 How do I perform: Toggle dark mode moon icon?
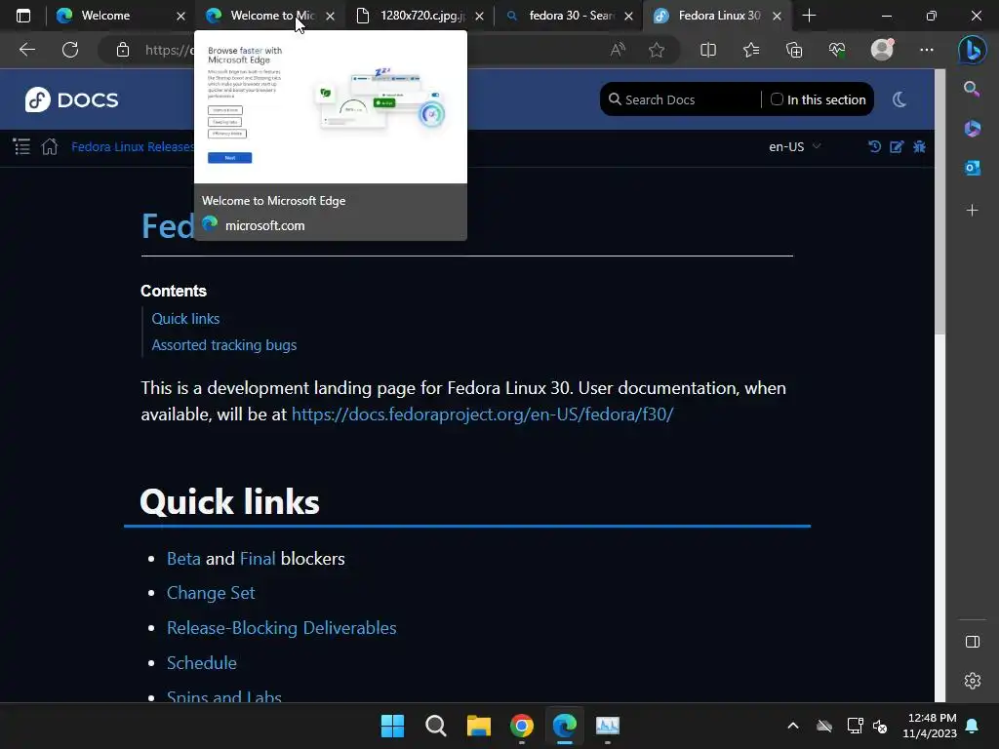tap(899, 99)
